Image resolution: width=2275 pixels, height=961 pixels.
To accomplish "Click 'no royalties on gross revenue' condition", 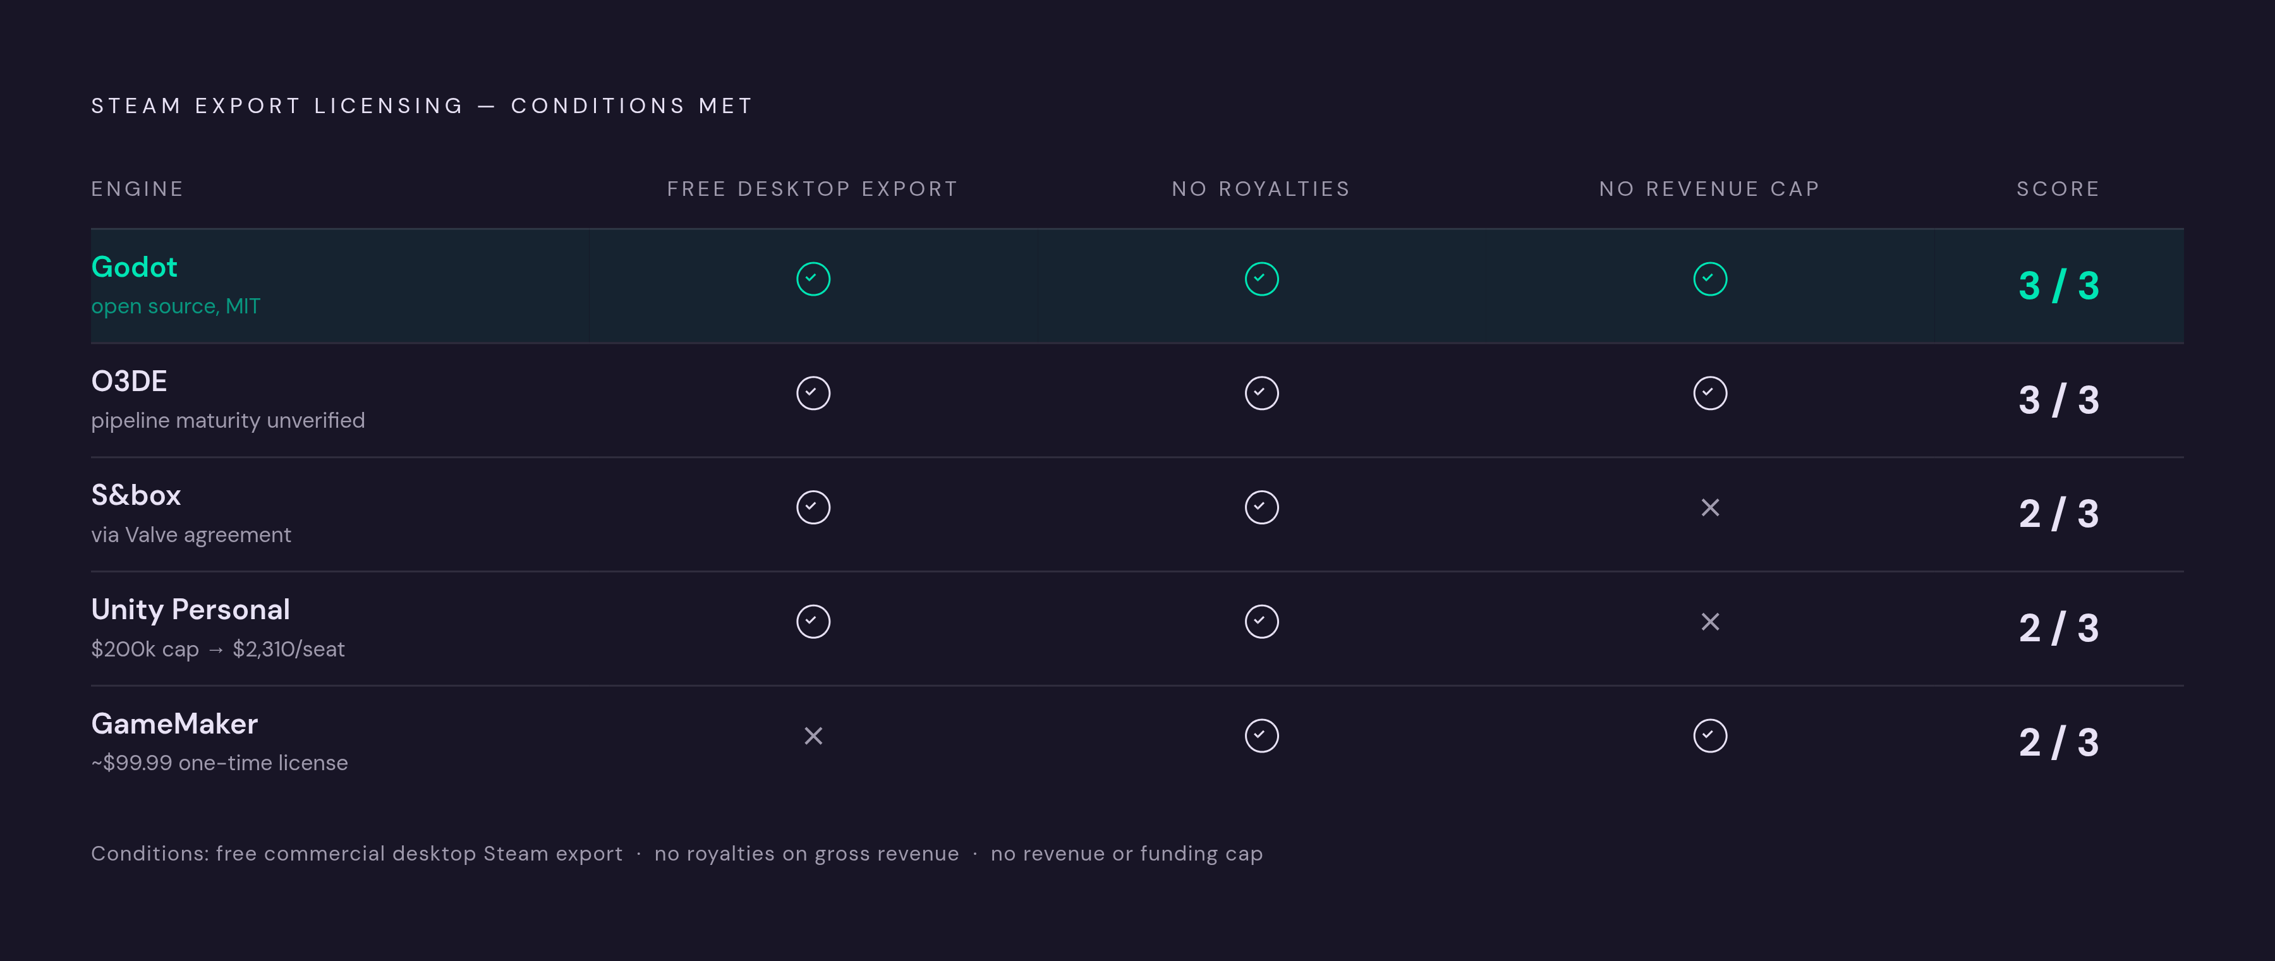I will tap(806, 854).
